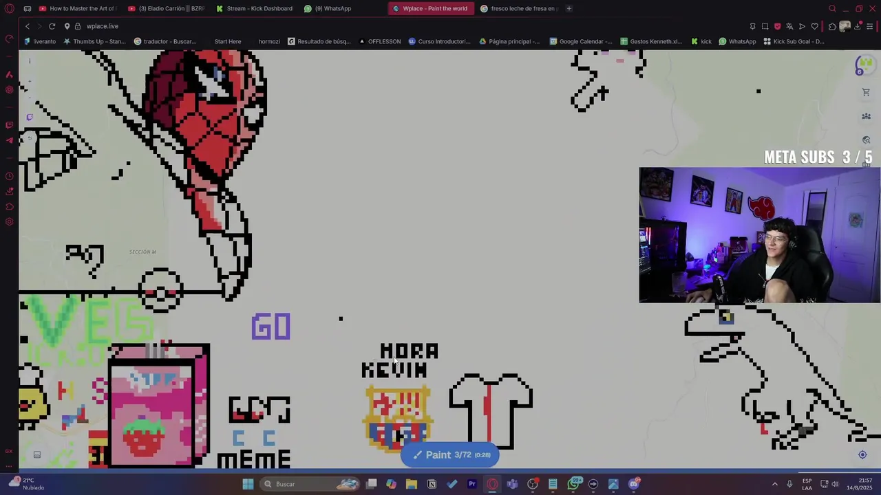This screenshot has height=495, width=881.
Task: Open the Gastos Kenneth.xl bookmark
Action: tap(651, 41)
